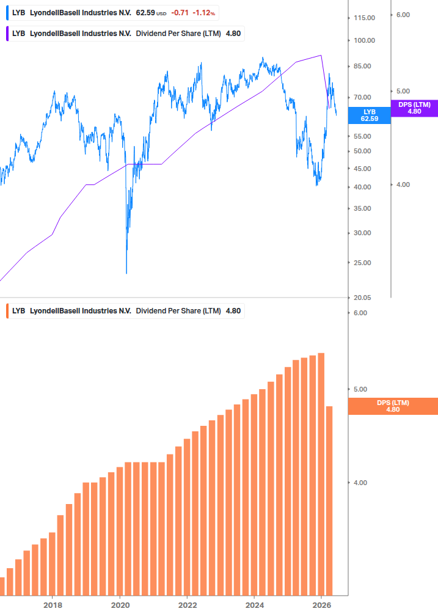Screen dimensions: 438x614
Task: Click the 2020 year label on time axis
Action: (120, 605)
